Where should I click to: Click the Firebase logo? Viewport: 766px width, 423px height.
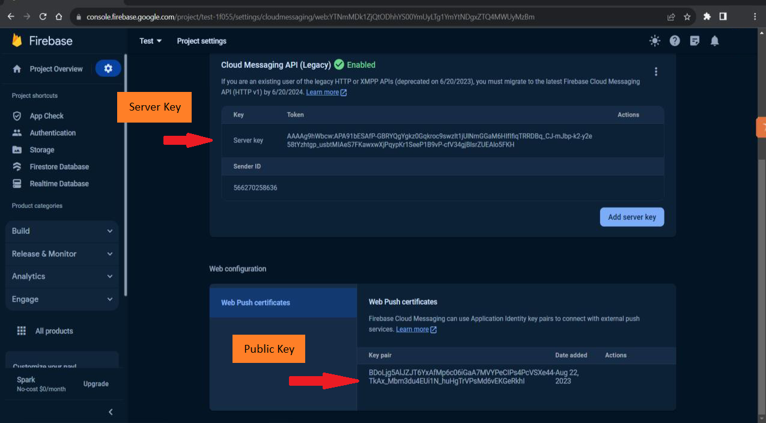pyautogui.click(x=42, y=41)
